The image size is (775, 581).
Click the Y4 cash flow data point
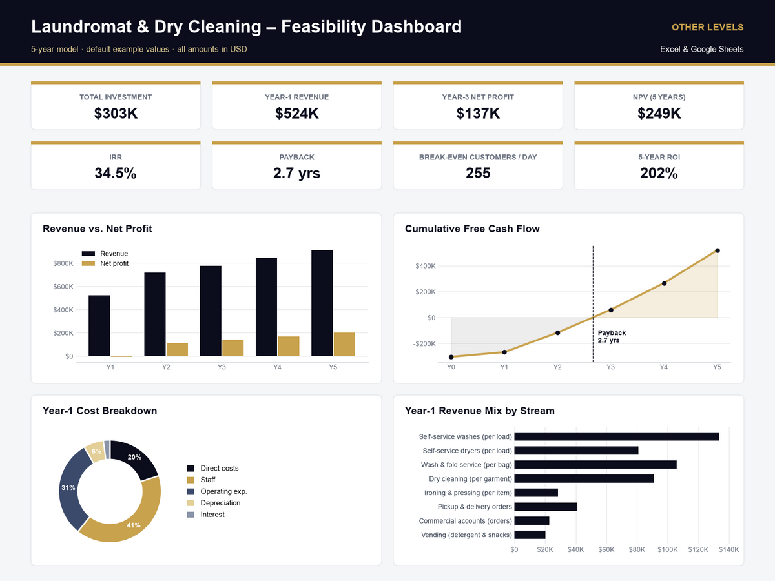[x=664, y=283]
